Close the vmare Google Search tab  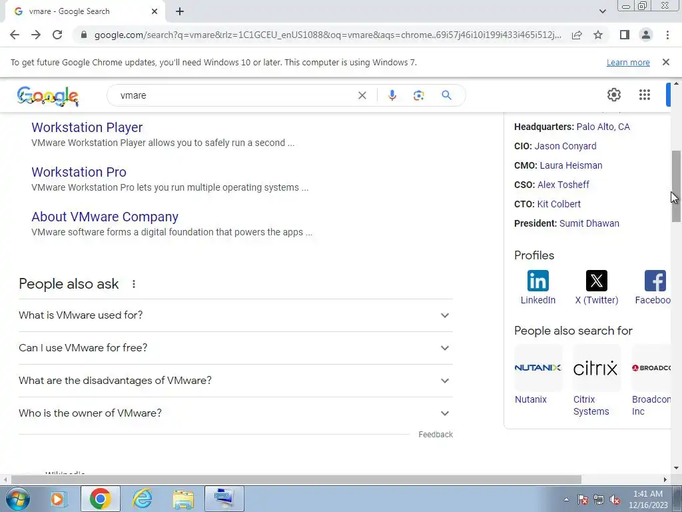(155, 11)
